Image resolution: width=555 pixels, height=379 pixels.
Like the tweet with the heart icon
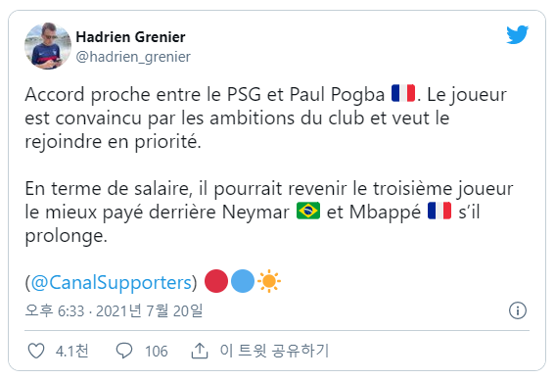(x=36, y=351)
